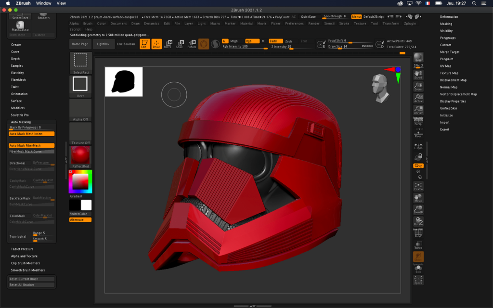Toggle the Rgb paint channel

click(x=252, y=41)
